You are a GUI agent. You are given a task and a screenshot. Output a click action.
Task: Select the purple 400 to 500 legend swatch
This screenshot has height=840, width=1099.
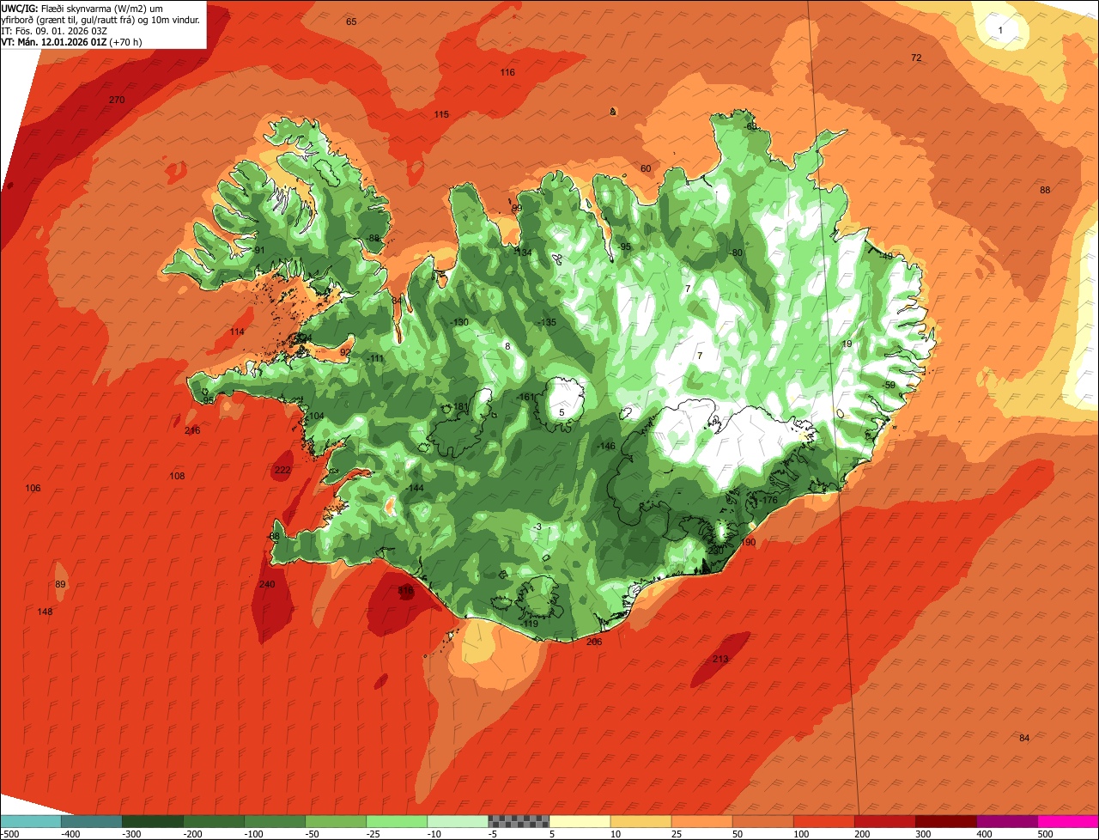(x=1007, y=821)
